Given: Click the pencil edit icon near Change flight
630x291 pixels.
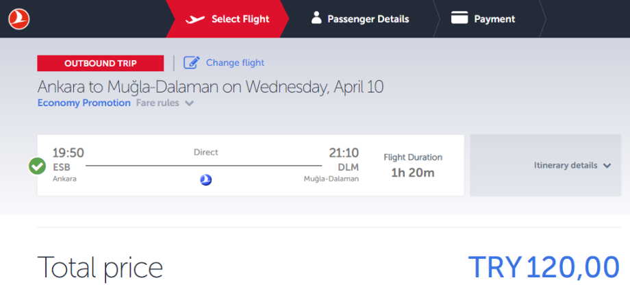Looking at the screenshot, I should tap(192, 63).
